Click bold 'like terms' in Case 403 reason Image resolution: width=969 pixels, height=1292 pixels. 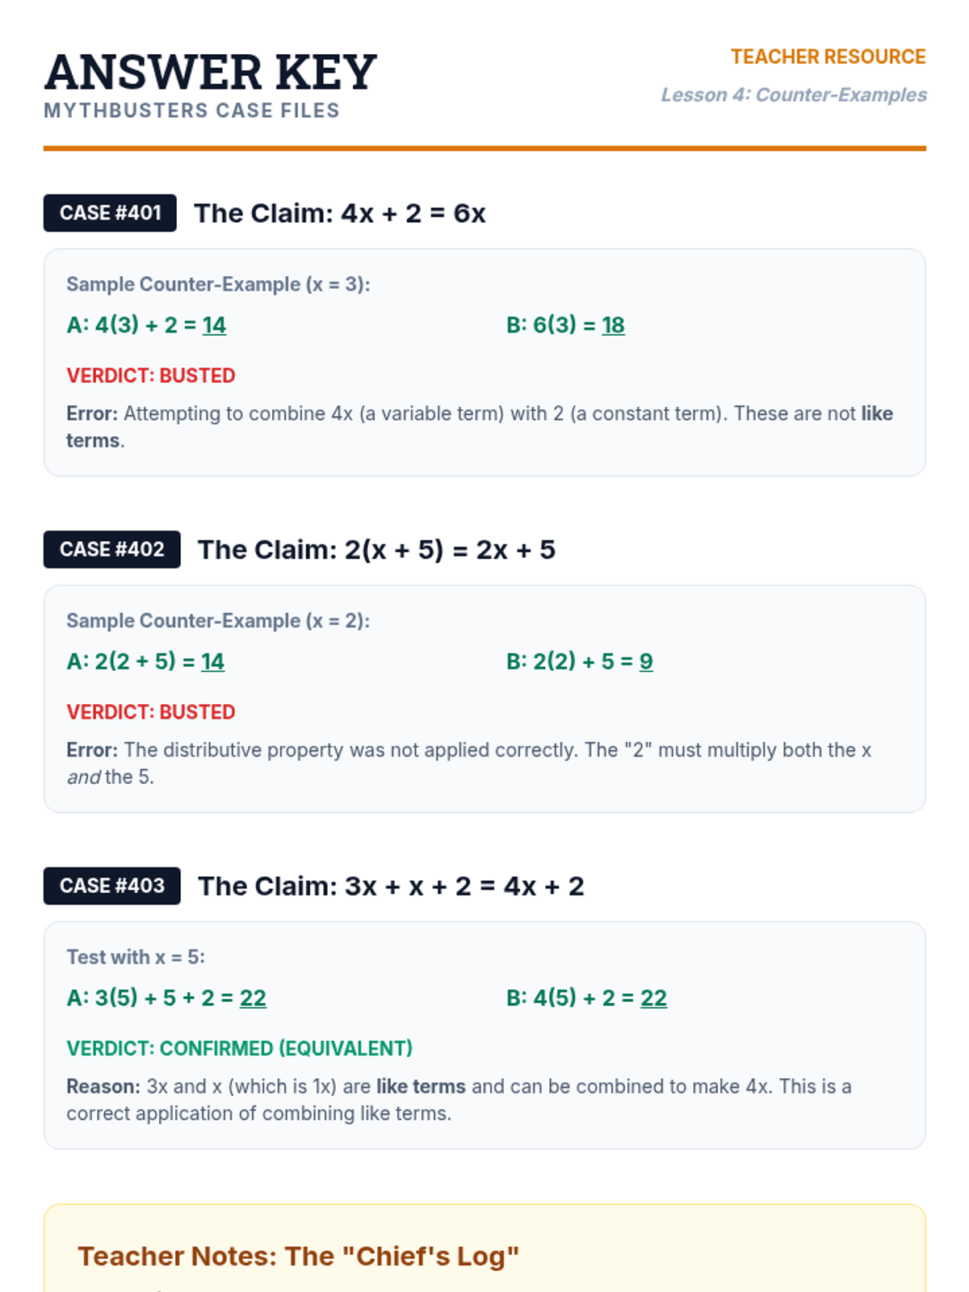(421, 1086)
